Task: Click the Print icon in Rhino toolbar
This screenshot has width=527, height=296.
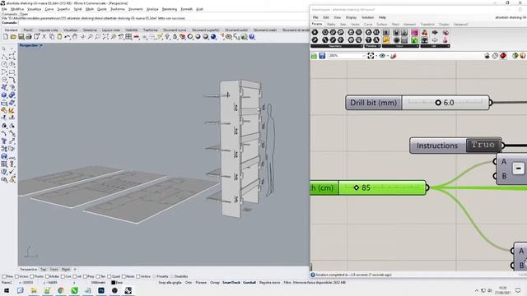Action: (29, 37)
